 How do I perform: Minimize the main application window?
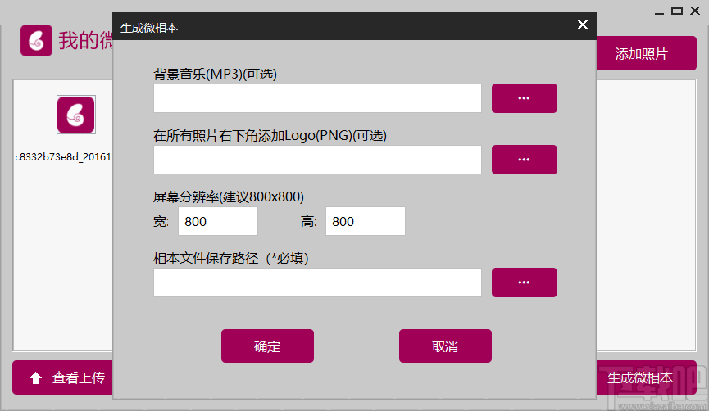[659, 11]
